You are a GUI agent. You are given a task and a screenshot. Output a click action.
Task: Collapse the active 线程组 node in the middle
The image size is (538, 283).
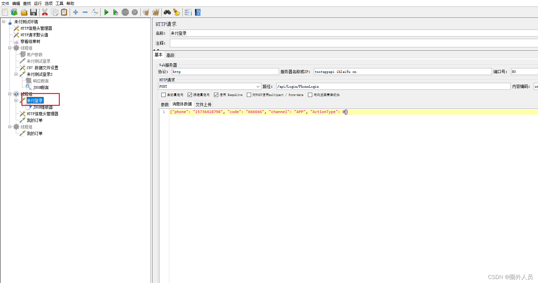[x=10, y=94]
